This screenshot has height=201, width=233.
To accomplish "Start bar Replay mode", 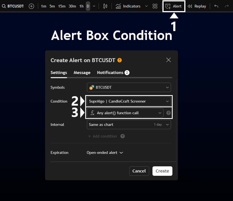I will pos(197,6).
